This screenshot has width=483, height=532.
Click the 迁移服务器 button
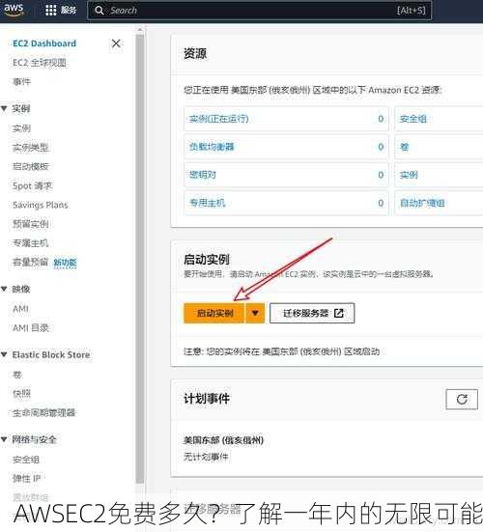click(312, 313)
